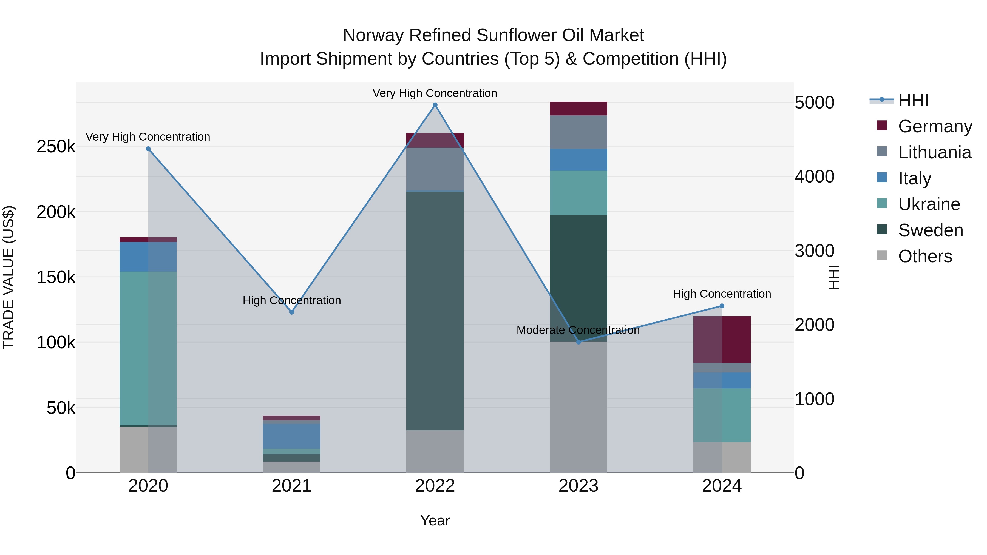Select the 2021 HHI data point

coord(292,312)
